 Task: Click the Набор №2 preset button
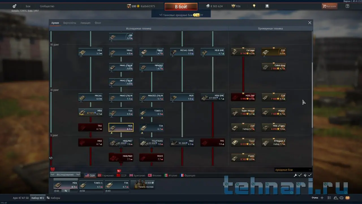click(x=38, y=198)
